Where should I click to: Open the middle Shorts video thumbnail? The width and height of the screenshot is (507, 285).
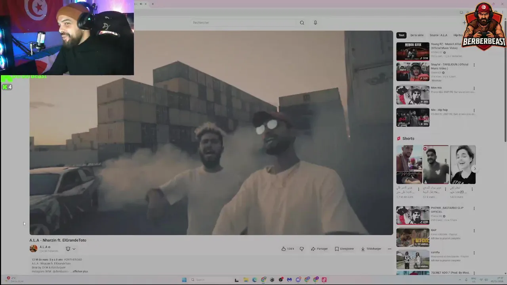[x=436, y=165]
